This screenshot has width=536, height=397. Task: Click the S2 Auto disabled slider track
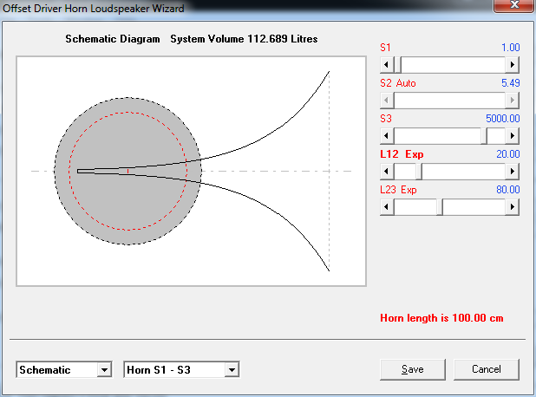[449, 100]
